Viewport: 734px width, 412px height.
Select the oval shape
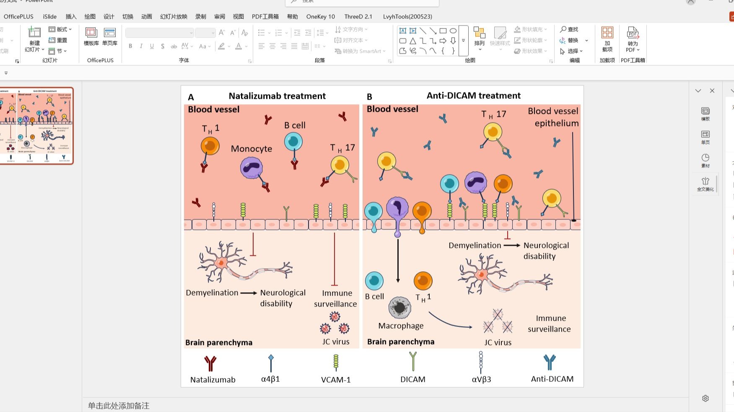click(453, 31)
